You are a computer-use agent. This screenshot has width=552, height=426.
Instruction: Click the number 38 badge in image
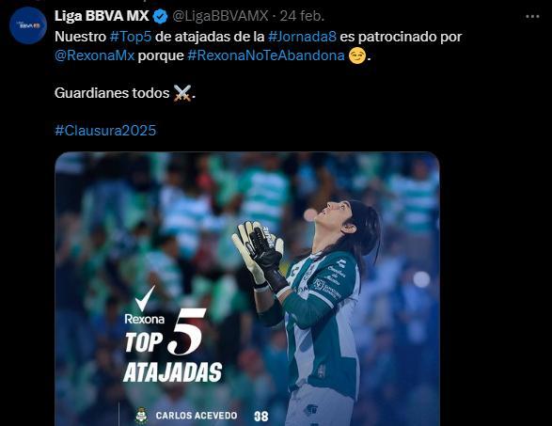tap(261, 417)
